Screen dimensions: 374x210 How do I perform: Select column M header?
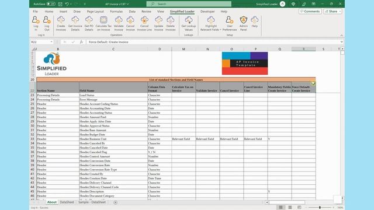(183, 49)
